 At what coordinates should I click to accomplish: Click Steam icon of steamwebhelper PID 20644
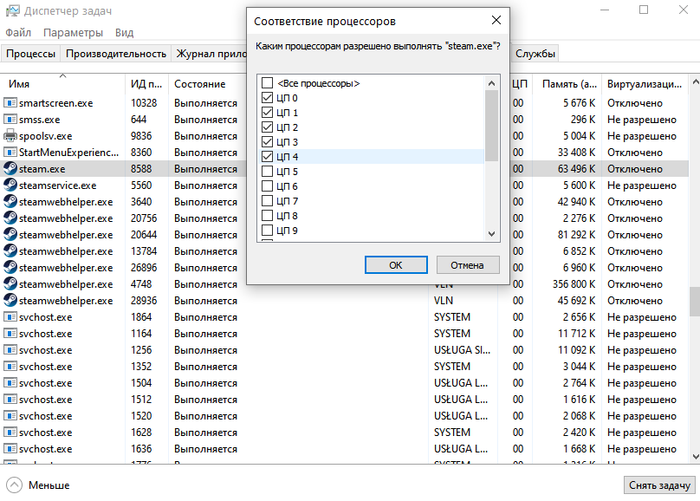point(10,235)
